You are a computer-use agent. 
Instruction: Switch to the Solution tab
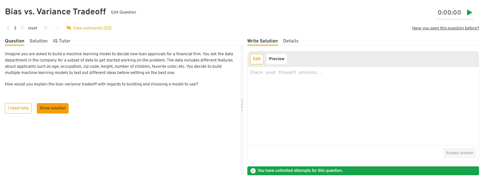39,41
